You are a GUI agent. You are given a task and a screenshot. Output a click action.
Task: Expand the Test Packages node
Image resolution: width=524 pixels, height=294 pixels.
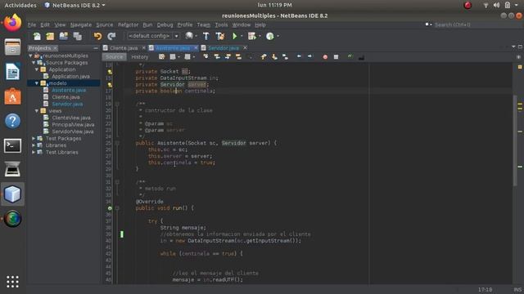pos(34,138)
